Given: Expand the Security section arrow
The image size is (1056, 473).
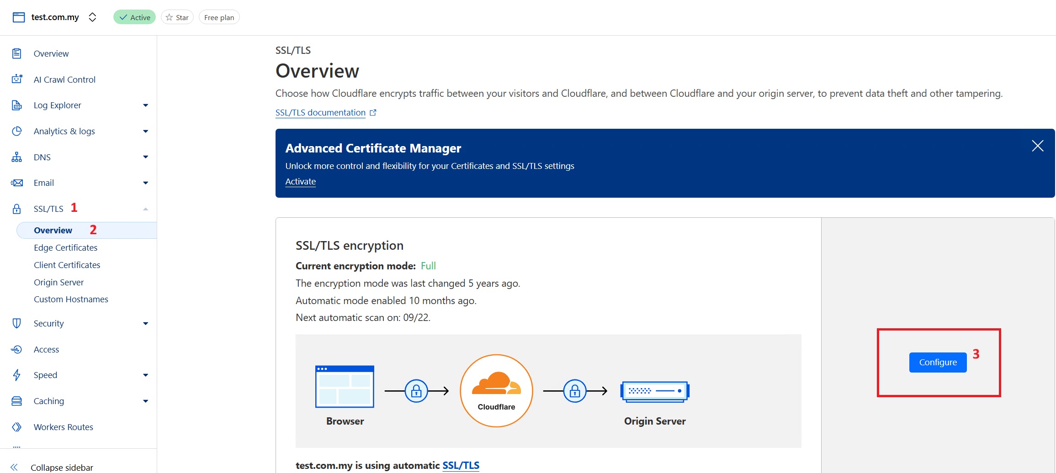Looking at the screenshot, I should point(146,324).
